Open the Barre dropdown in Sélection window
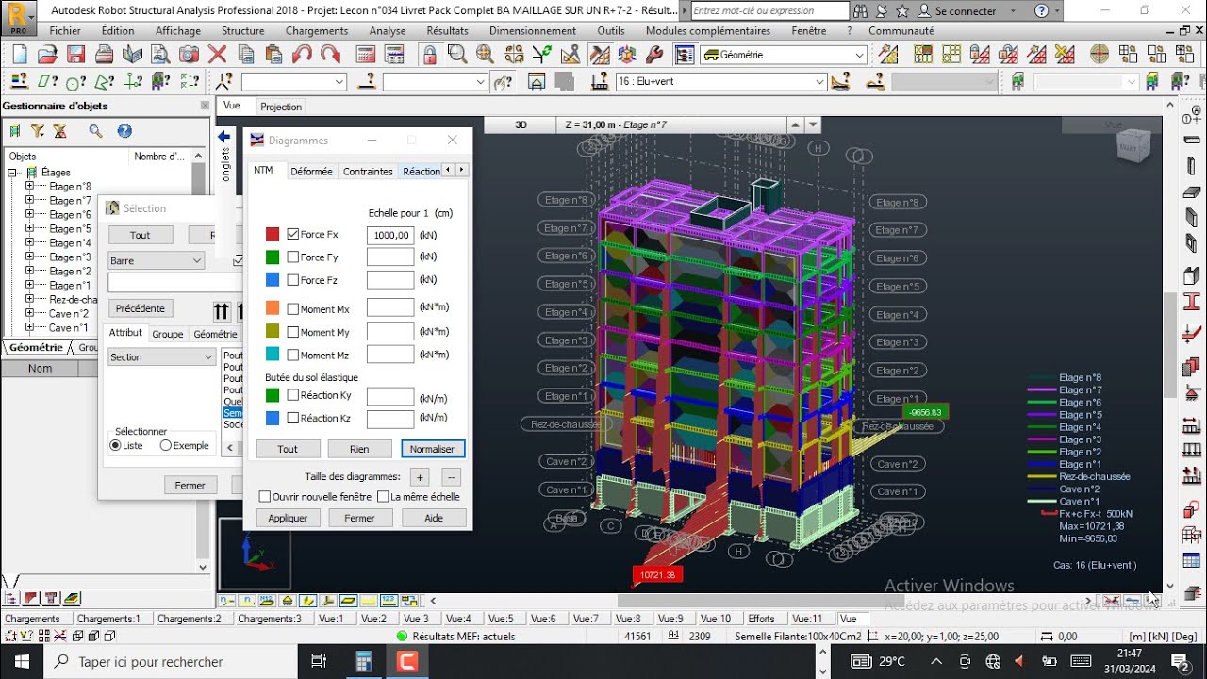1207x679 pixels. (x=157, y=260)
